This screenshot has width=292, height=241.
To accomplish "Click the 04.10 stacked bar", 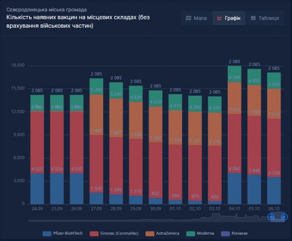I will 235,135.
